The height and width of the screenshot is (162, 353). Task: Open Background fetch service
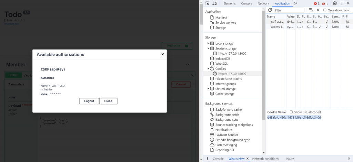pyautogui.click(x=227, y=115)
